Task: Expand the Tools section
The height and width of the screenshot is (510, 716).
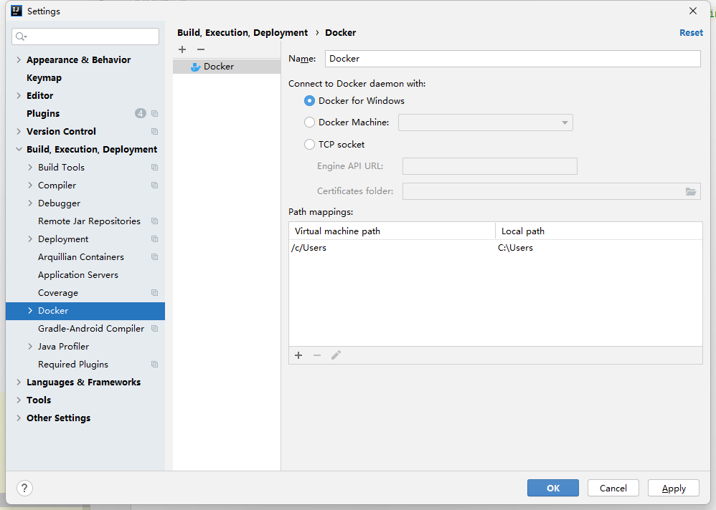Action: [x=19, y=400]
